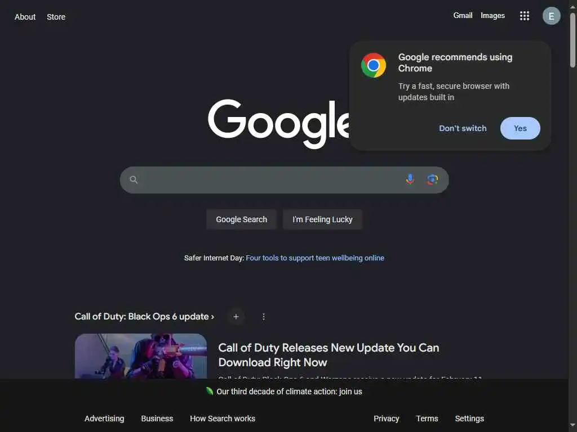This screenshot has width=577, height=432.
Task: Click the vertical scrollbar thumb
Action: tap(572, 40)
